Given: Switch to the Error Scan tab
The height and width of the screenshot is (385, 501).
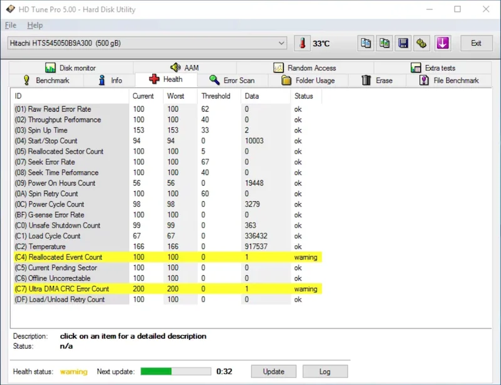Looking at the screenshot, I should (x=232, y=80).
